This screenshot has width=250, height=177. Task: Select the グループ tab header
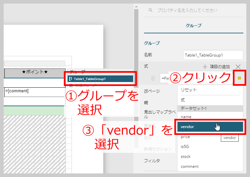tap(194, 25)
